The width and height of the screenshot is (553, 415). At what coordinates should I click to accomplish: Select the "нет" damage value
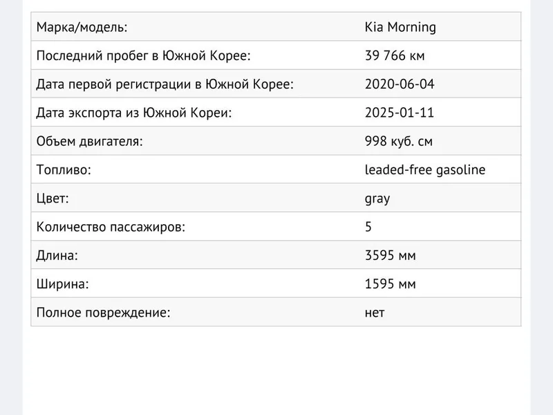coord(375,312)
